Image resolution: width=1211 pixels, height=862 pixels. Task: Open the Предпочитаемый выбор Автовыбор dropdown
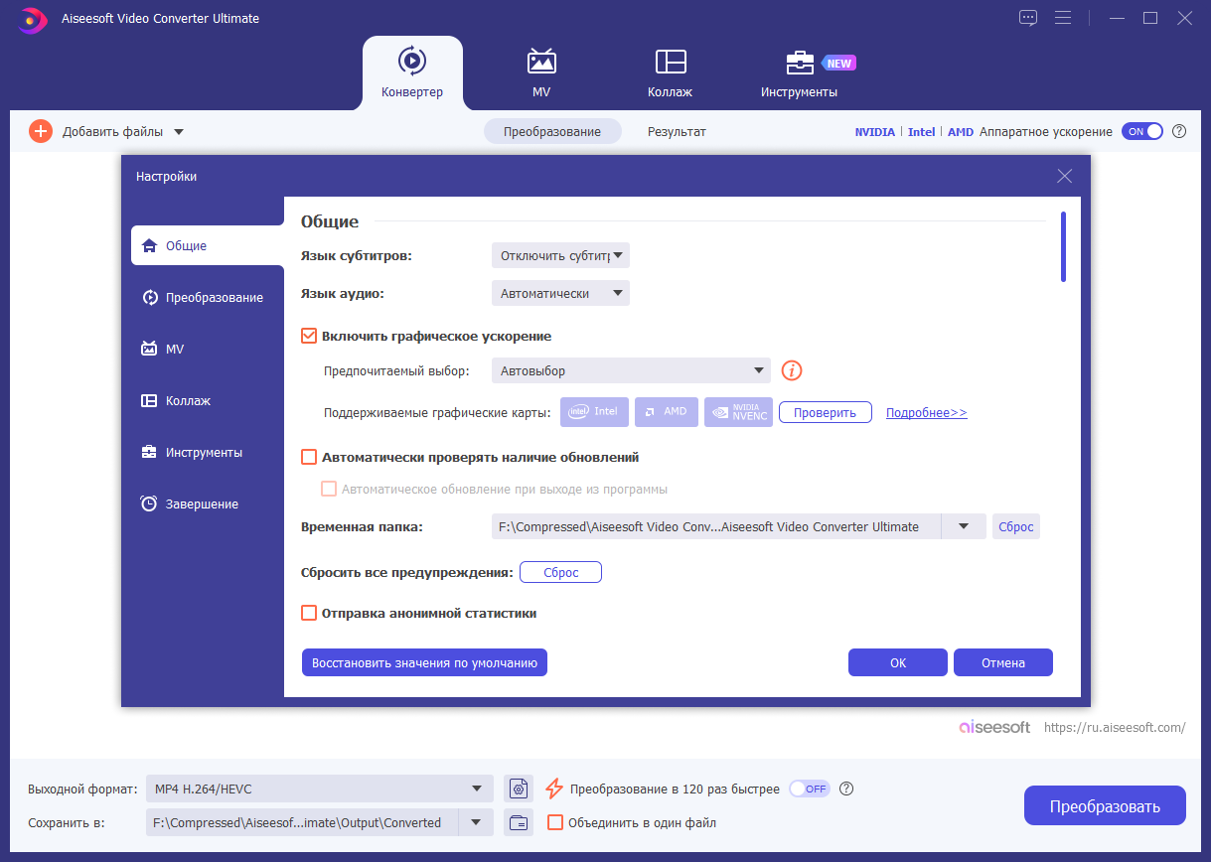(x=631, y=370)
